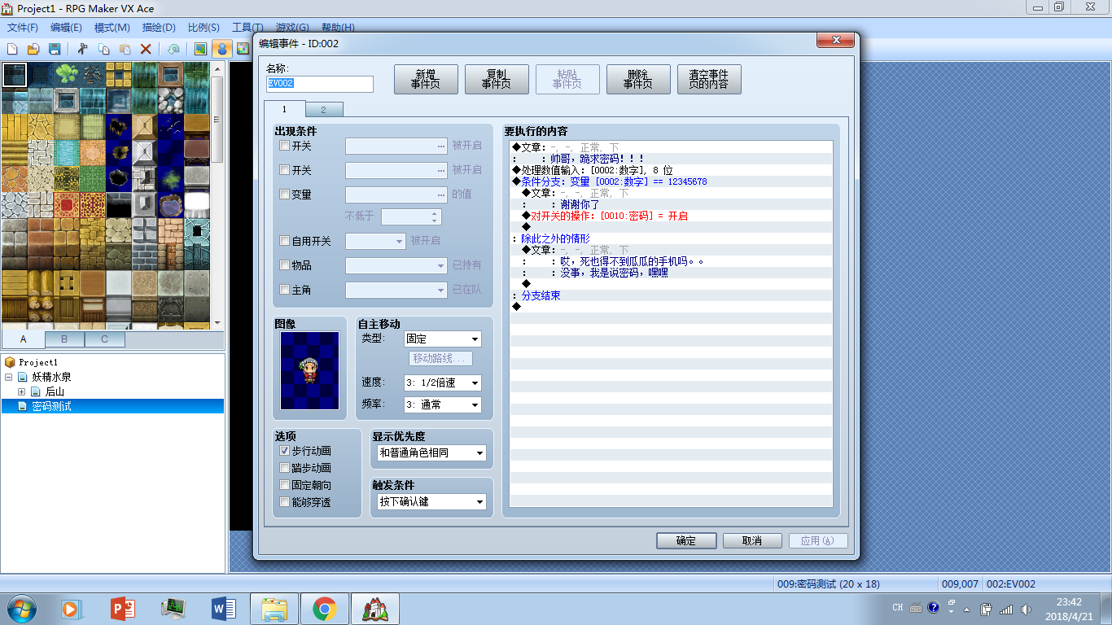
Task: Open the 模式(M) menu
Action: point(112,27)
